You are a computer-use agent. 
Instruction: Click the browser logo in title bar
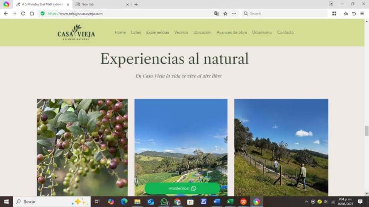click(x=6, y=4)
